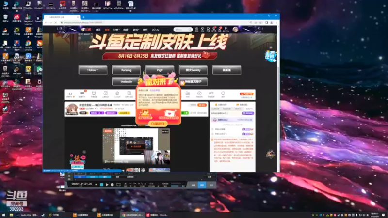
Task: Open Google Chrome desktop icon
Action: point(28,45)
